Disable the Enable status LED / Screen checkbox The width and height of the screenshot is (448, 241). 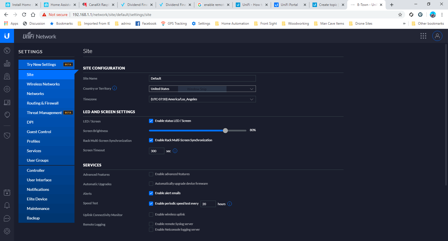click(x=151, y=121)
